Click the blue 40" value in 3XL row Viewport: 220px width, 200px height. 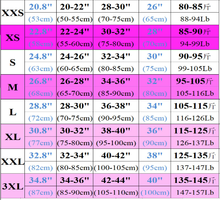pos(155,180)
